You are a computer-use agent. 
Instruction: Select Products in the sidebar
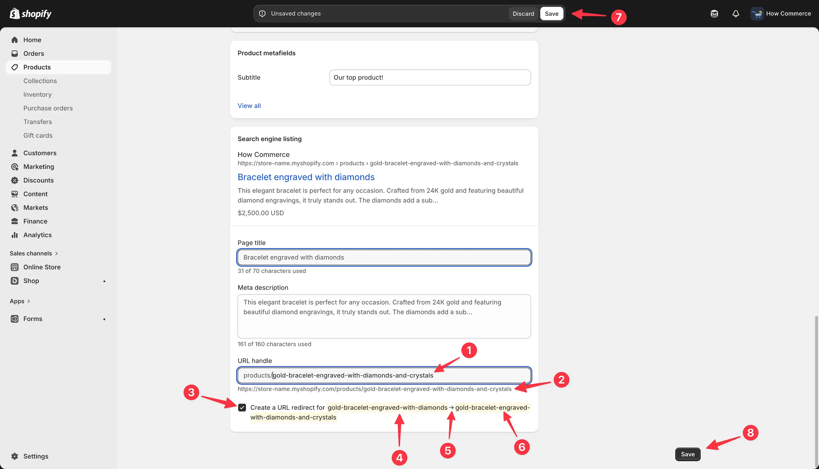point(58,67)
